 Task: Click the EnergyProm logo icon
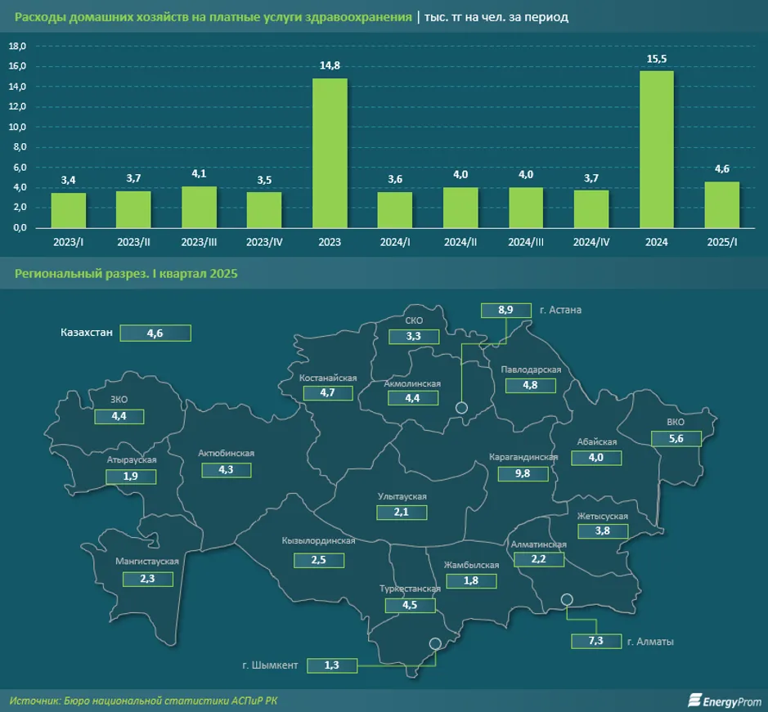click(695, 700)
